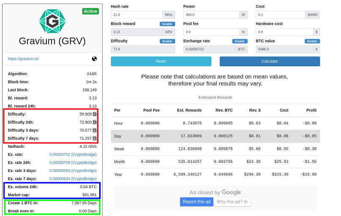Click Create 1 BTC in 7,987.65 Days
The image size is (341, 216).
[x=84, y=203]
